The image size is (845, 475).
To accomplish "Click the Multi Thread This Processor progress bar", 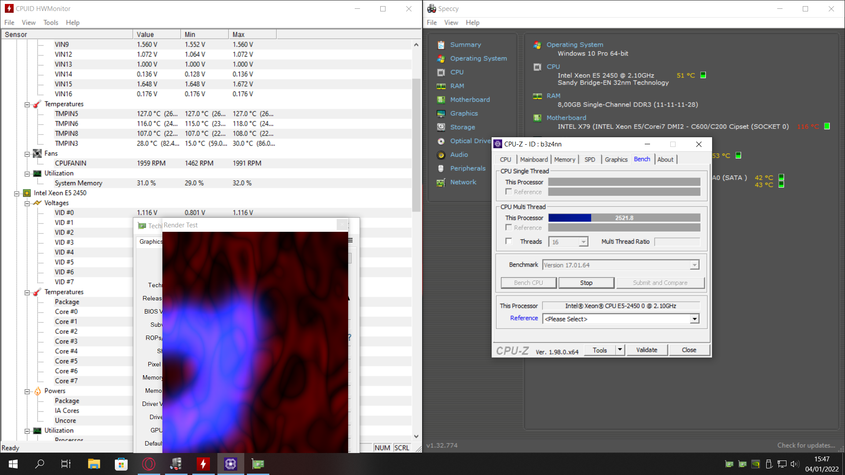I will click(x=624, y=218).
